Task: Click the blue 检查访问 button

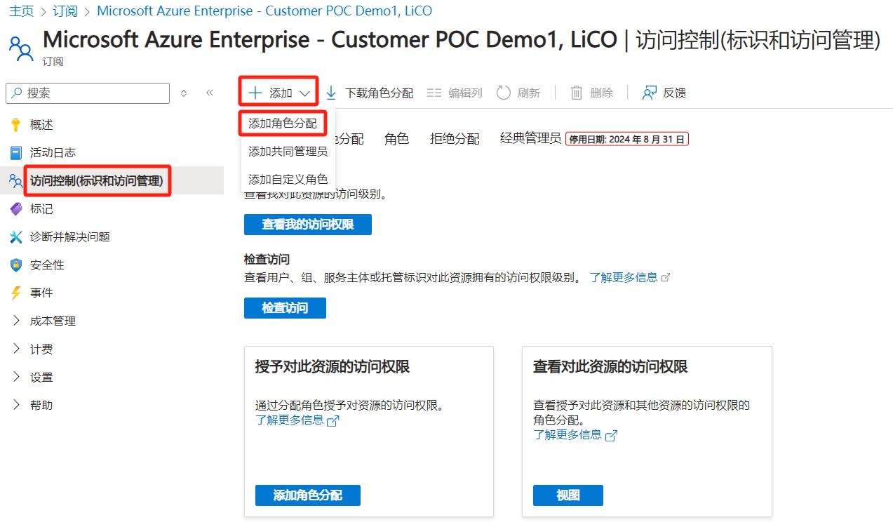Action: coord(285,308)
